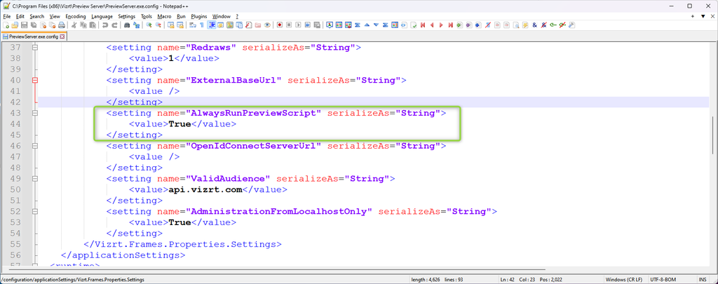Close the PreviewServer.exe.config tab
The width and height of the screenshot is (718, 284).
click(62, 36)
